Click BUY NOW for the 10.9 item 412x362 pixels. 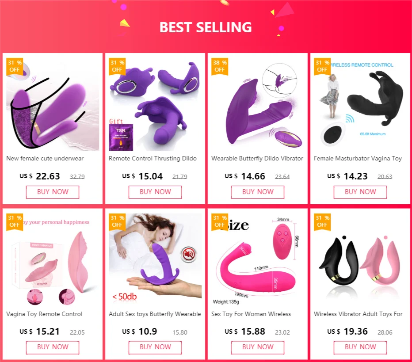click(x=155, y=347)
